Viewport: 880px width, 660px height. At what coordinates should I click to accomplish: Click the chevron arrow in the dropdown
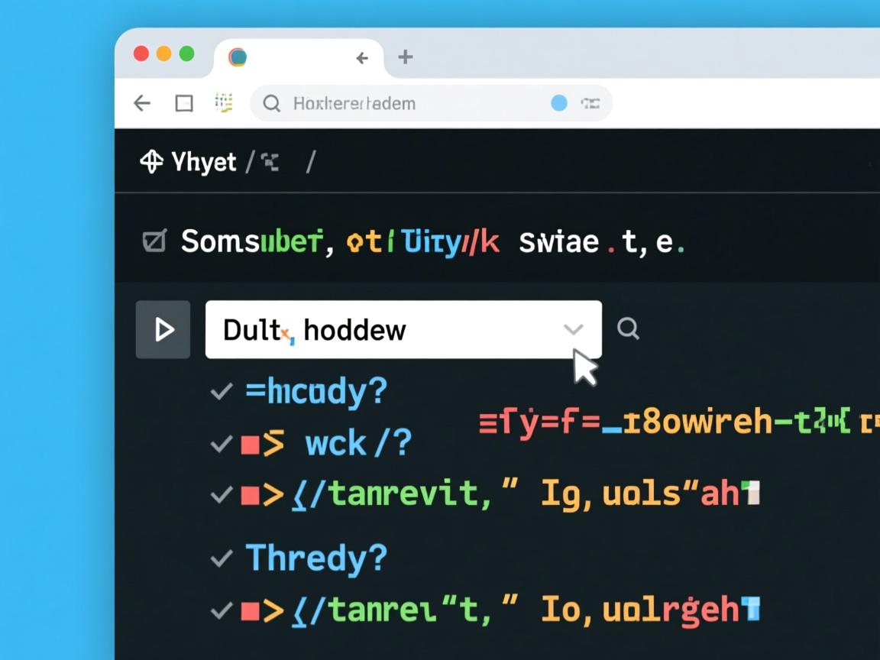[573, 329]
